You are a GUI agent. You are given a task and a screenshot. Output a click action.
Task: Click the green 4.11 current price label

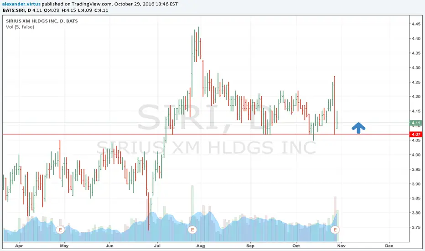click(416, 123)
